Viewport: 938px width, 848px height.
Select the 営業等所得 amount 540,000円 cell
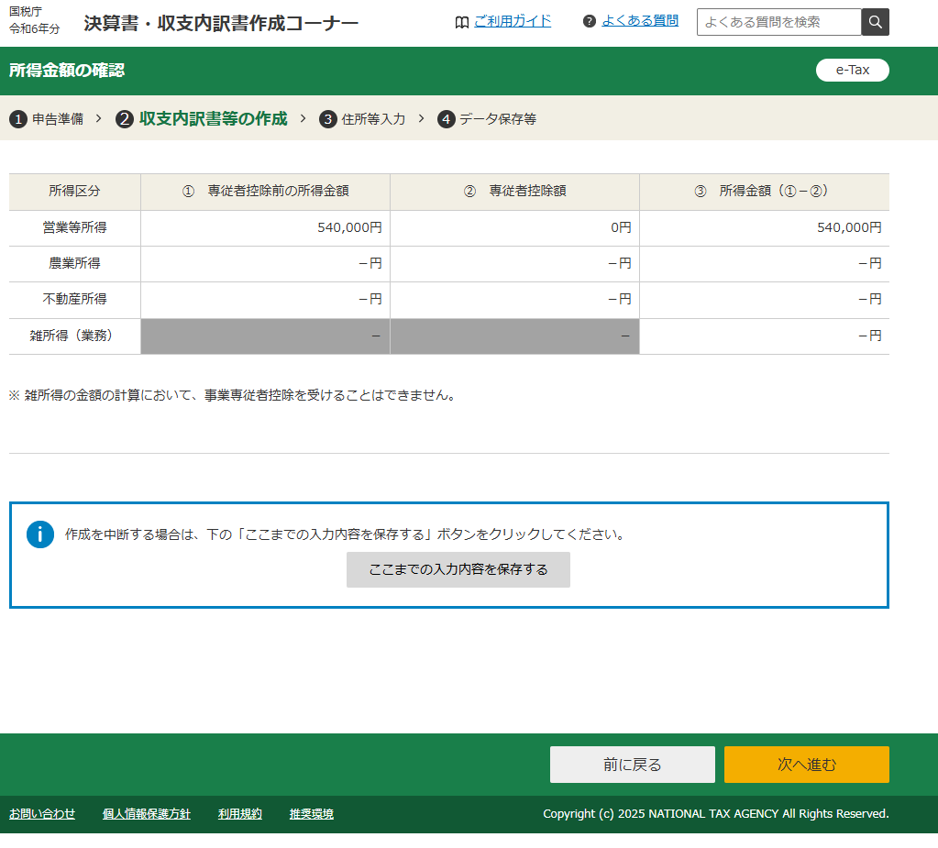click(x=265, y=228)
